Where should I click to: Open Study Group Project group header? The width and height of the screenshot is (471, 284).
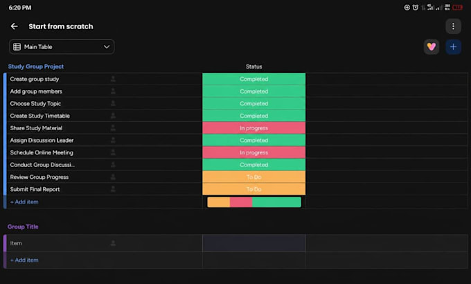pos(36,66)
